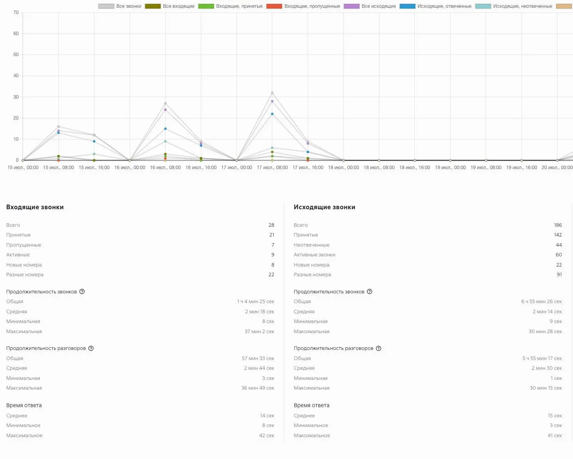Image resolution: width=573 pixels, height=459 pixels.
Task: Click the Пропущенные row label
Action: [x=23, y=245]
